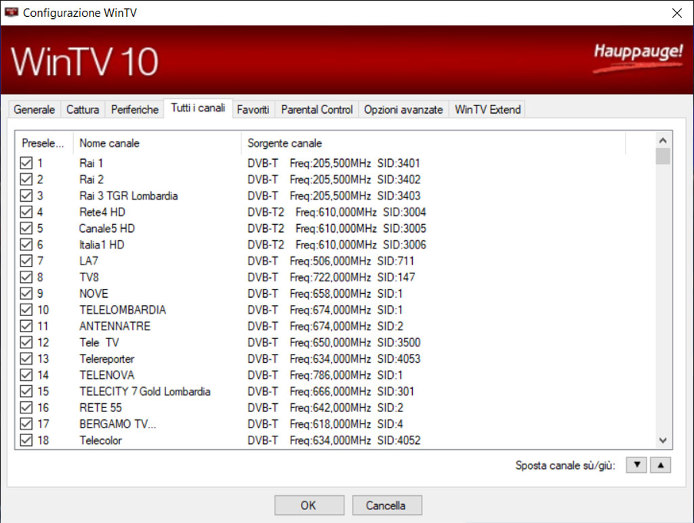Disable the TV8 channel checkbox
The width and height of the screenshot is (694, 523).
pyautogui.click(x=26, y=277)
